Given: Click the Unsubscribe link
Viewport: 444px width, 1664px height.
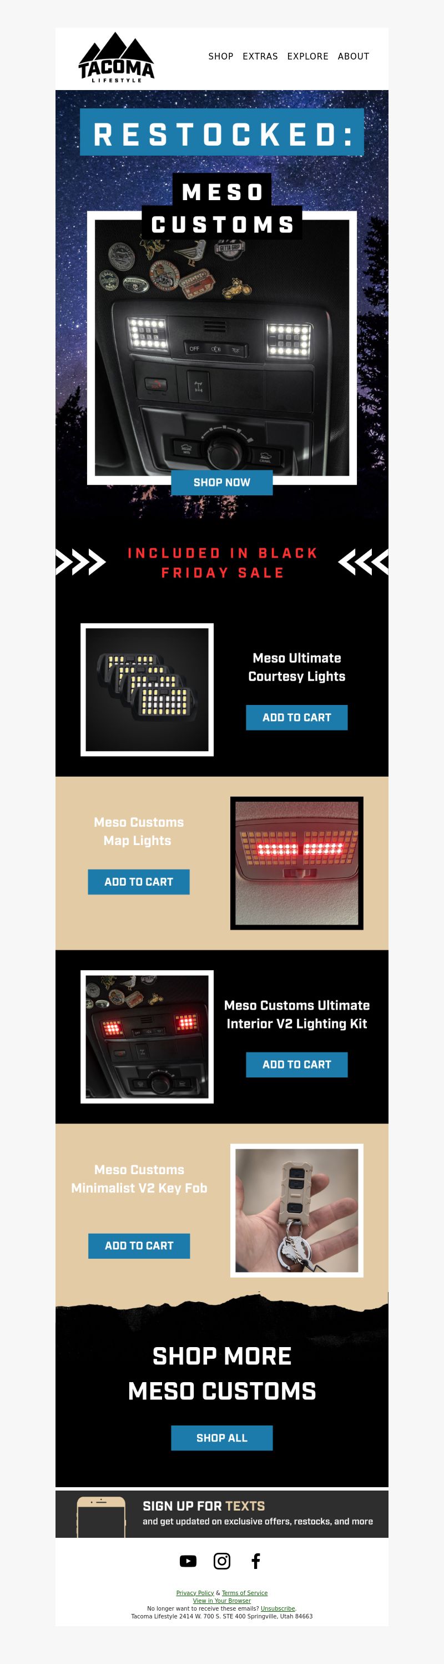Looking at the screenshot, I should coord(277,1608).
